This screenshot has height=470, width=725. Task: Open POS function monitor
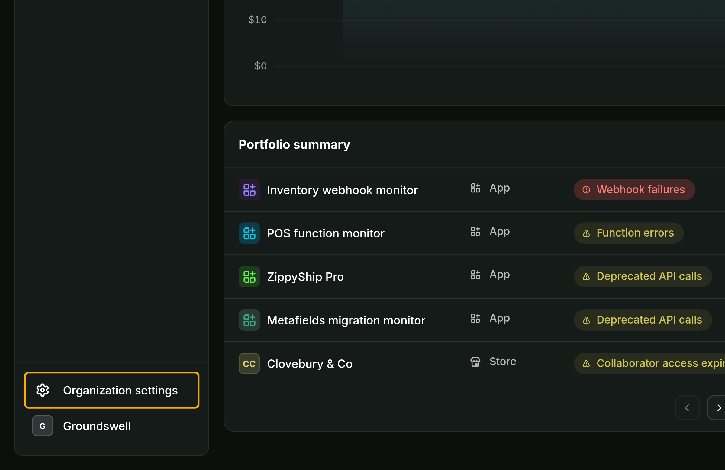(326, 233)
